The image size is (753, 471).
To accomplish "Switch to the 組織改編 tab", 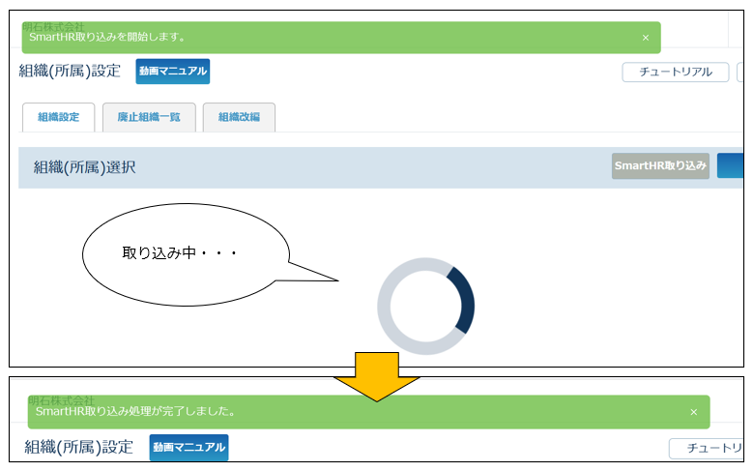I will [x=239, y=117].
